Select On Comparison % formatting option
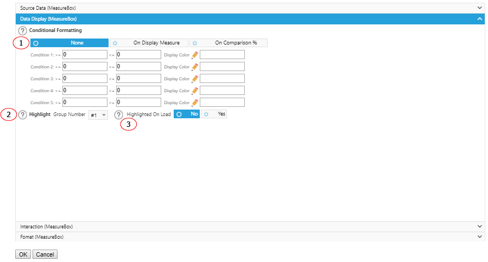 click(x=229, y=43)
